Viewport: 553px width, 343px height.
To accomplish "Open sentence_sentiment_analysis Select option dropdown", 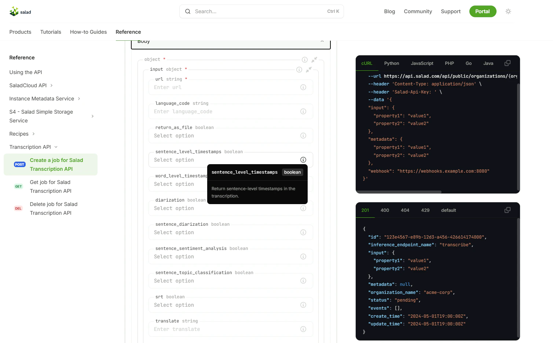I will [231, 257].
